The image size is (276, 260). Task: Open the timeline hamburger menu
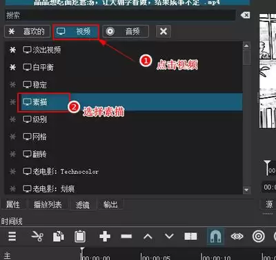point(12,236)
